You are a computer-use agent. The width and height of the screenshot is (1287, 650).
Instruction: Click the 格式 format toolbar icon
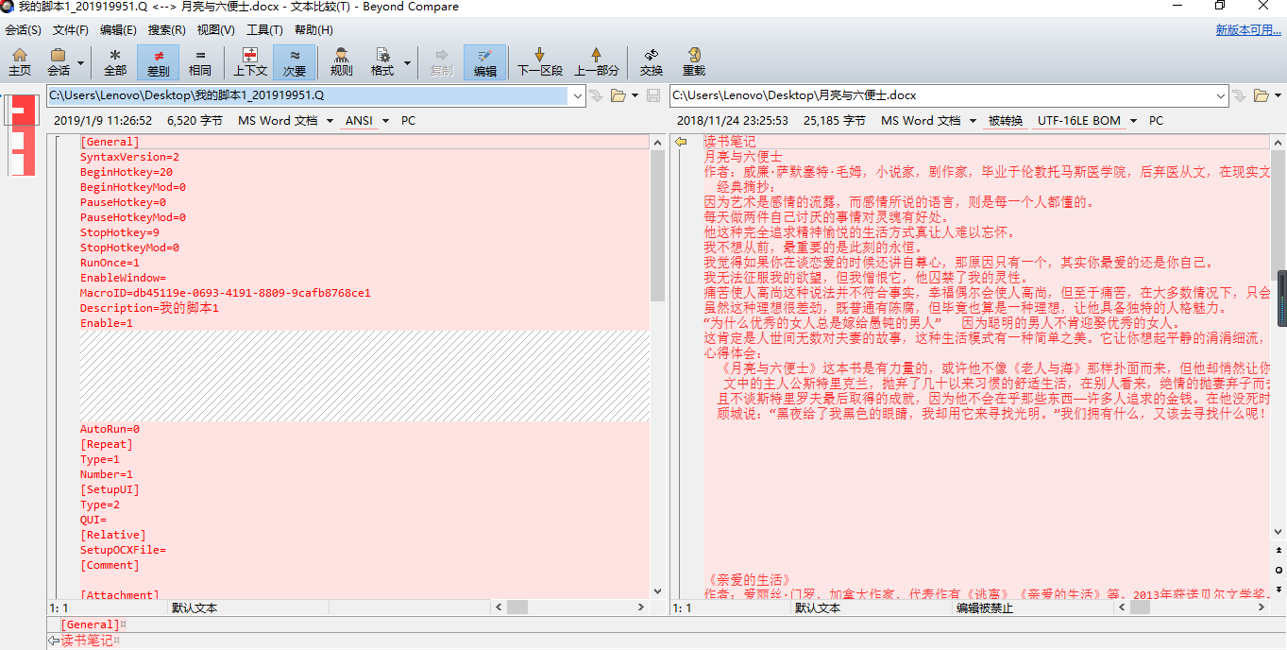(382, 61)
